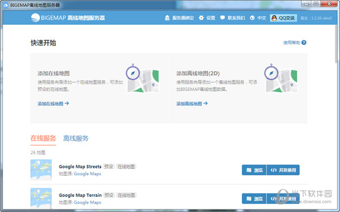Viewport: 340px width, 212px height.
Task: Switch to 离线服务 tab
Action: point(76,139)
